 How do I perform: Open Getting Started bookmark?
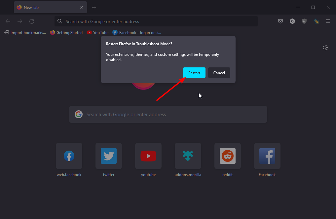point(66,33)
